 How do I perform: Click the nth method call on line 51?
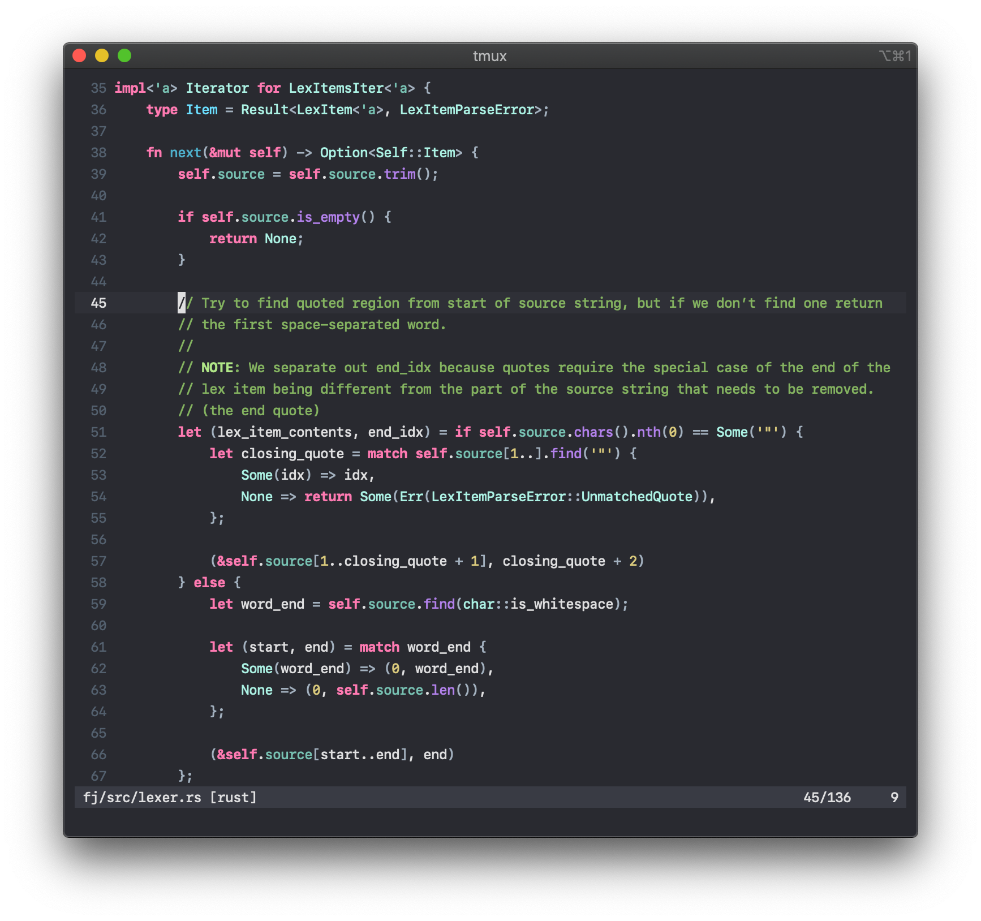(x=648, y=432)
